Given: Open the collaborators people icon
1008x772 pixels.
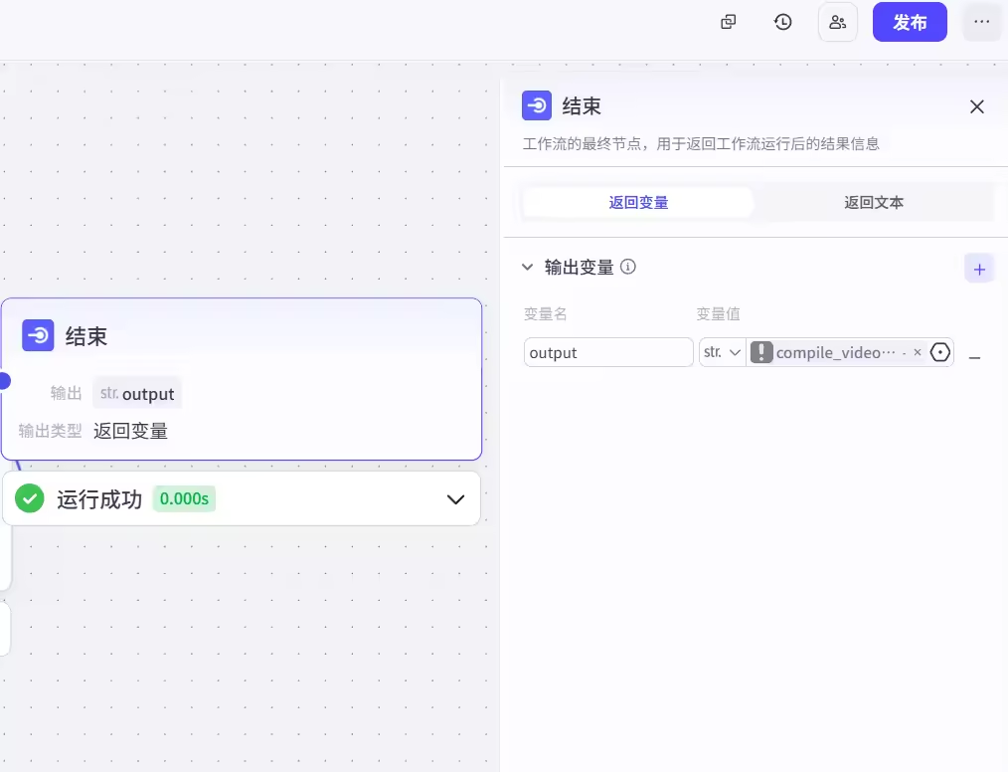Looking at the screenshot, I should [837, 22].
